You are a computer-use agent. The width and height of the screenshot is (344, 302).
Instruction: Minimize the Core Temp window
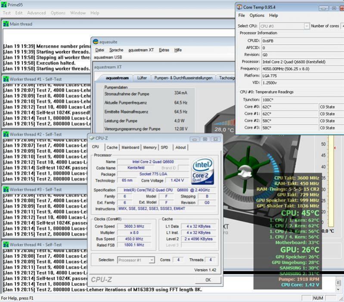[x=324, y=8]
